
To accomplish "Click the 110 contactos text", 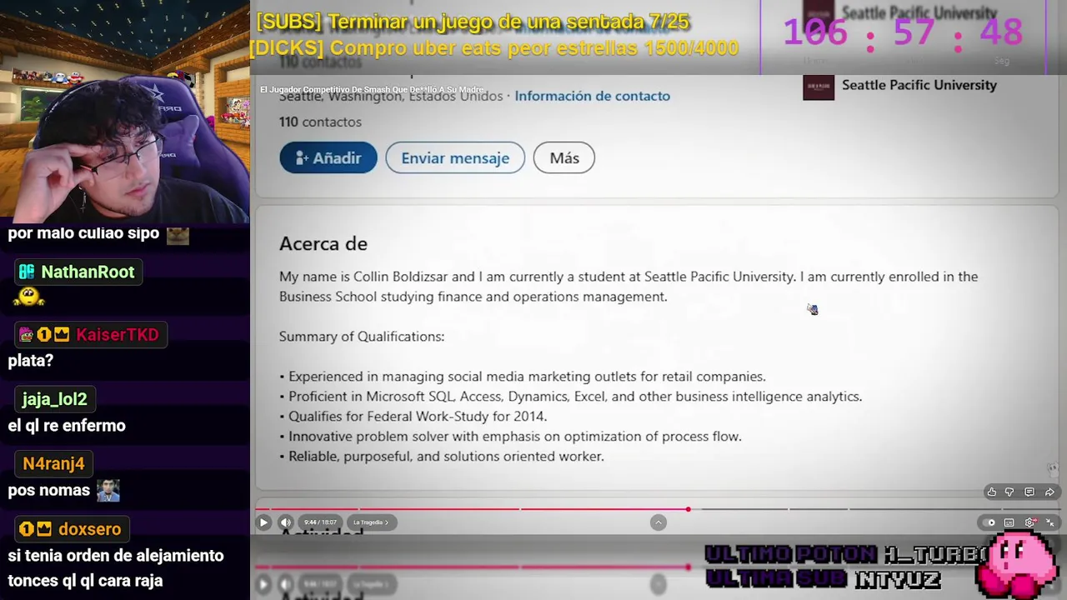I will point(320,122).
